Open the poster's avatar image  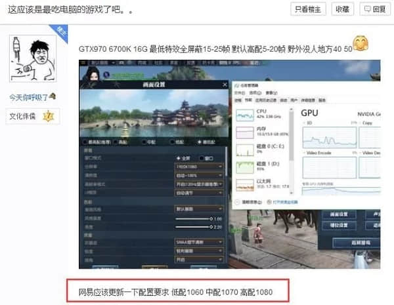coord(33,58)
